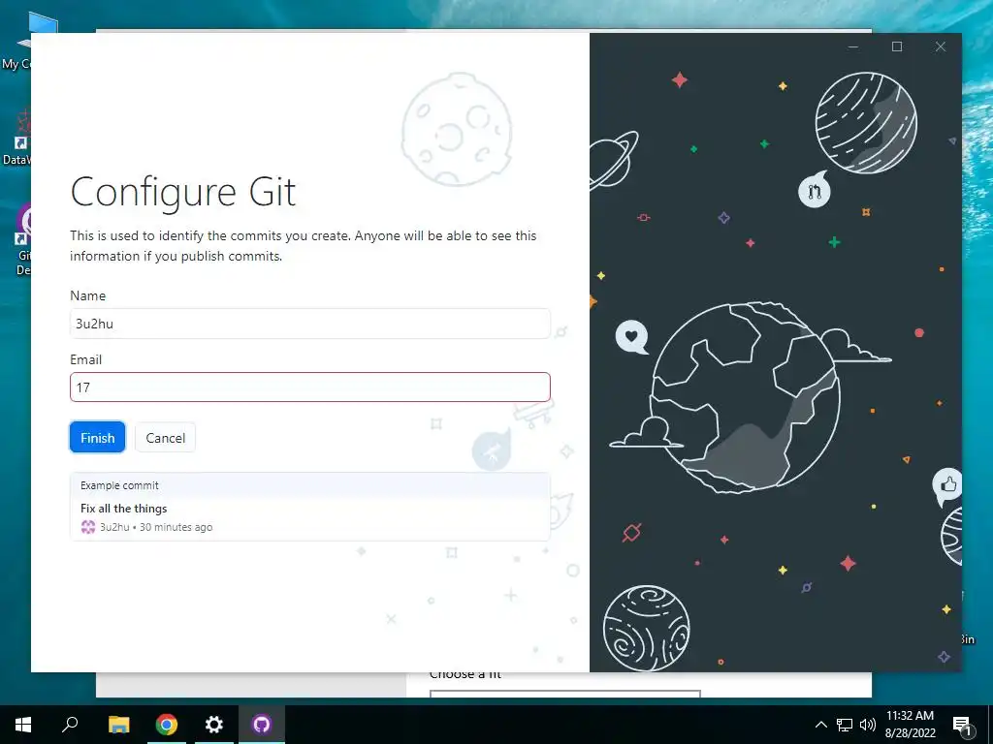The width and height of the screenshot is (993, 744).
Task: Click the Cancel button
Action: point(165,437)
